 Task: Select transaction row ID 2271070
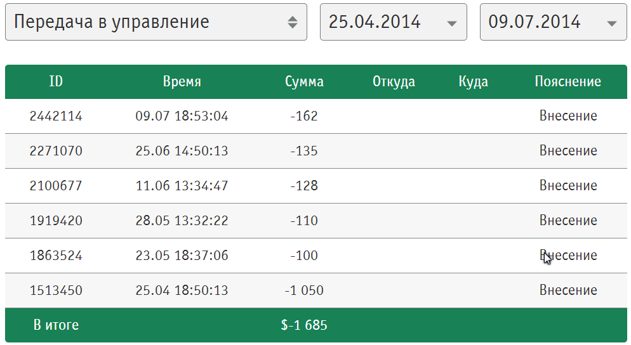click(x=56, y=151)
